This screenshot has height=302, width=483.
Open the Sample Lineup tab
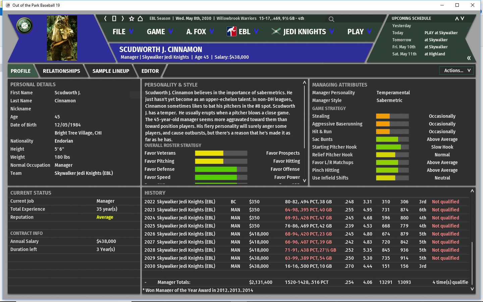click(111, 71)
